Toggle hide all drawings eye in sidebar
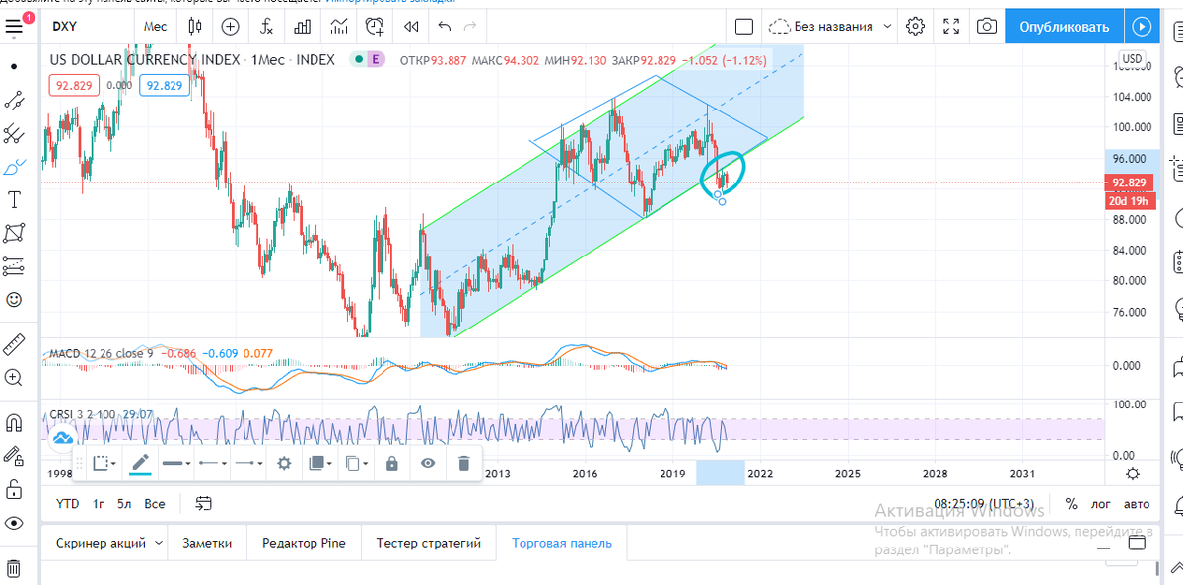This screenshot has width=1183, height=585. [x=14, y=523]
